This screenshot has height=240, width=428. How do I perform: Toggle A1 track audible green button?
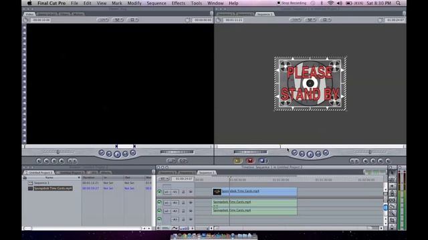click(x=159, y=203)
